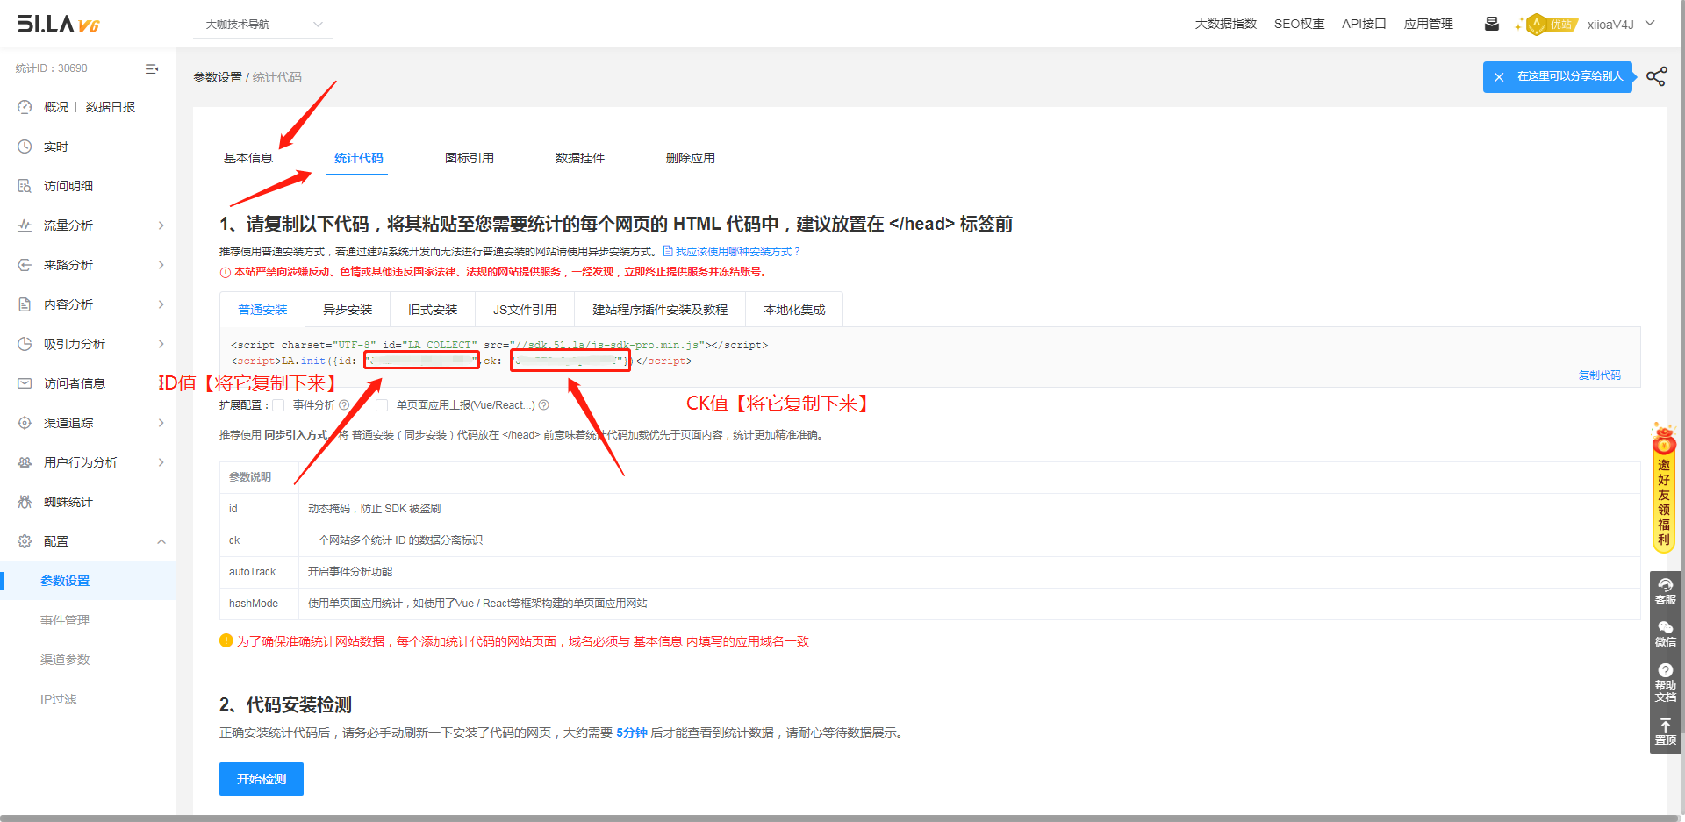Screen dimensions: 1685x822
Task: Click the 吸引力分析 pie icon
Action: click(25, 344)
